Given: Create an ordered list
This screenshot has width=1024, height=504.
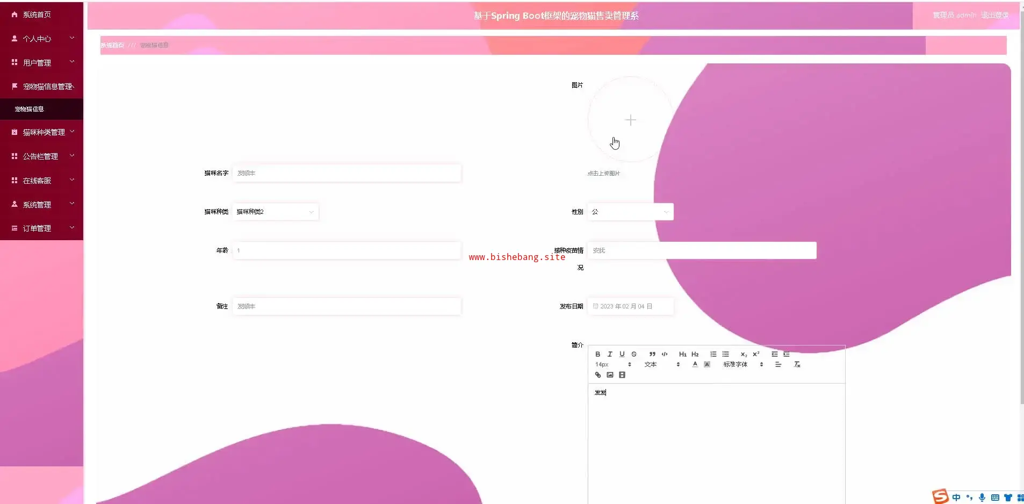Looking at the screenshot, I should click(x=713, y=354).
